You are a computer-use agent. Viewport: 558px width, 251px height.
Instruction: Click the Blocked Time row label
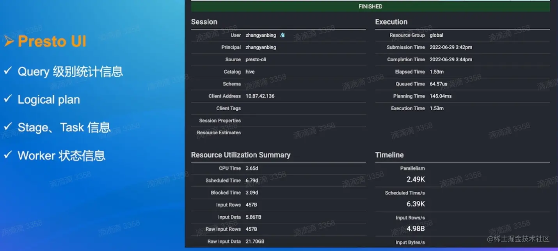point(226,193)
